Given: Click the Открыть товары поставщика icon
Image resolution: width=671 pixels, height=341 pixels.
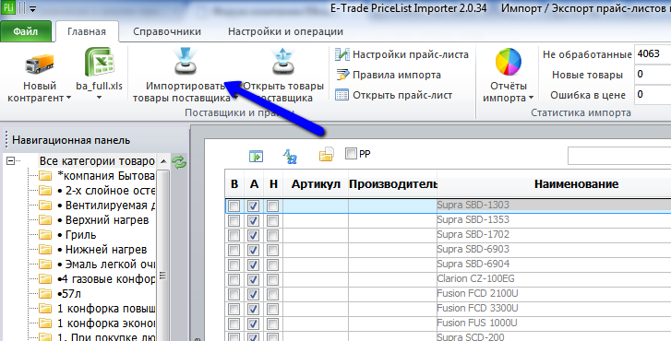Looking at the screenshot, I should (x=284, y=62).
